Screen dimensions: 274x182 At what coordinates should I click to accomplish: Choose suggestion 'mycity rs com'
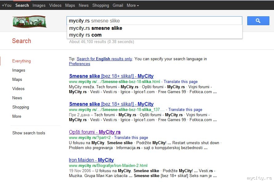click(155, 35)
